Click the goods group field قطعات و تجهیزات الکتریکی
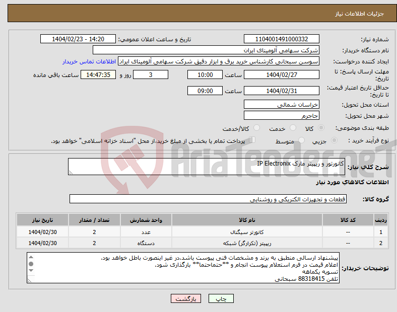This screenshot has height=312, width=397. 208,199
